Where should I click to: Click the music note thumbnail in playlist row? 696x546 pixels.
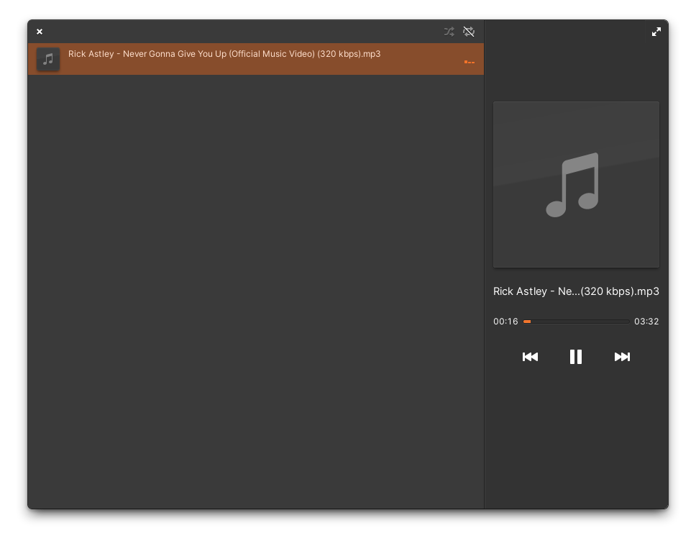(x=48, y=59)
